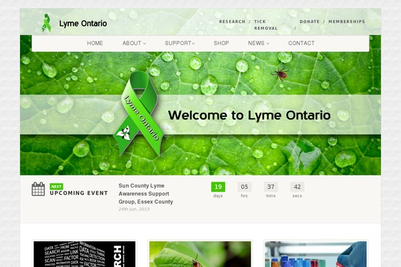
Task: Click the tick on the leaf banner image
Action: point(280,73)
